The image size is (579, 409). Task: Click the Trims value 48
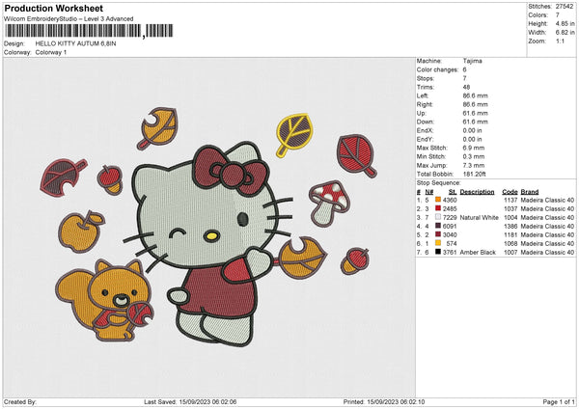point(466,87)
